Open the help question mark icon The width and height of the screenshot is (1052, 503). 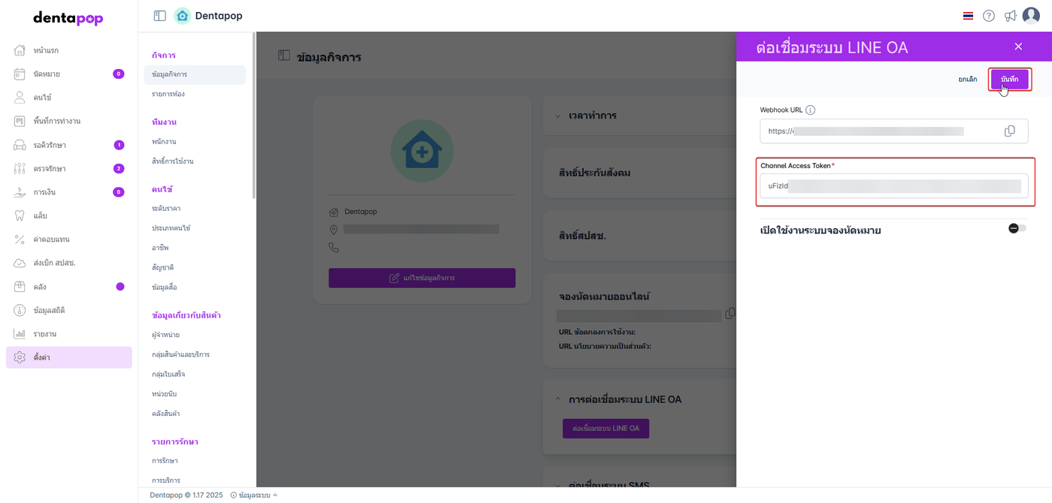(989, 16)
